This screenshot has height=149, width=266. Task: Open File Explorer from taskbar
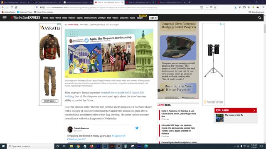(x=71, y=146)
